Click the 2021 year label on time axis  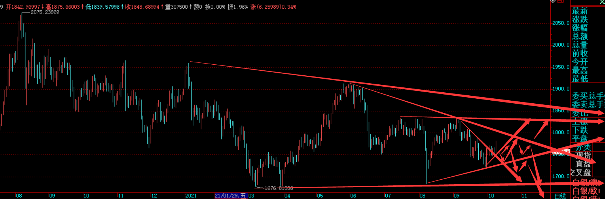click(x=191, y=196)
